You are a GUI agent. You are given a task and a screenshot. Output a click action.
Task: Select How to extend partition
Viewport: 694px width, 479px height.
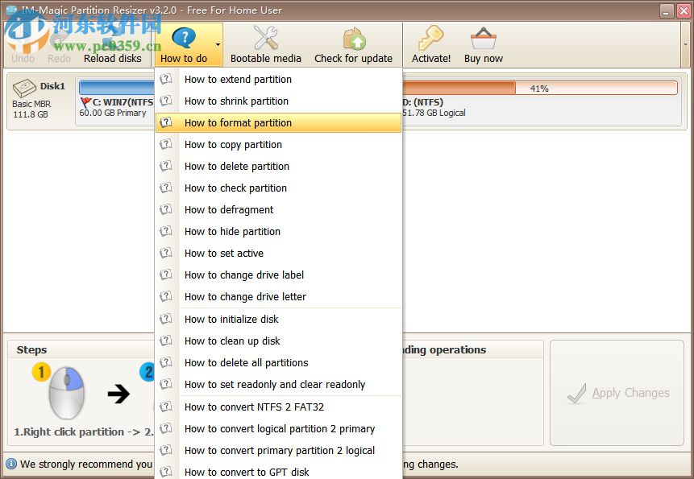point(278,80)
